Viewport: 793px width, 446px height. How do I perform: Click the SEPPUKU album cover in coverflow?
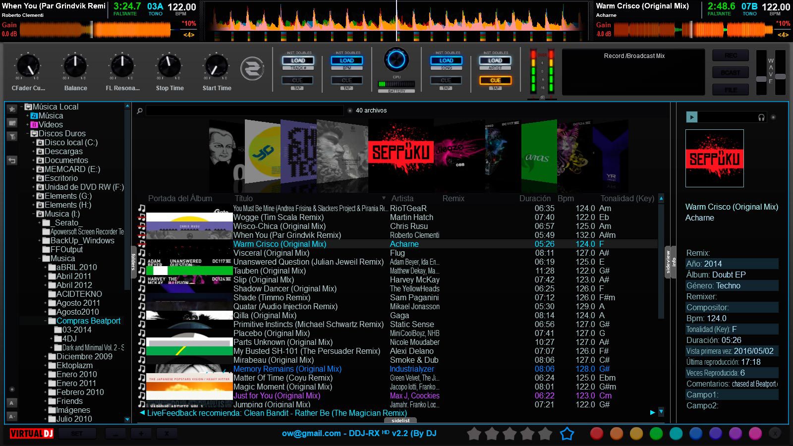[400, 153]
